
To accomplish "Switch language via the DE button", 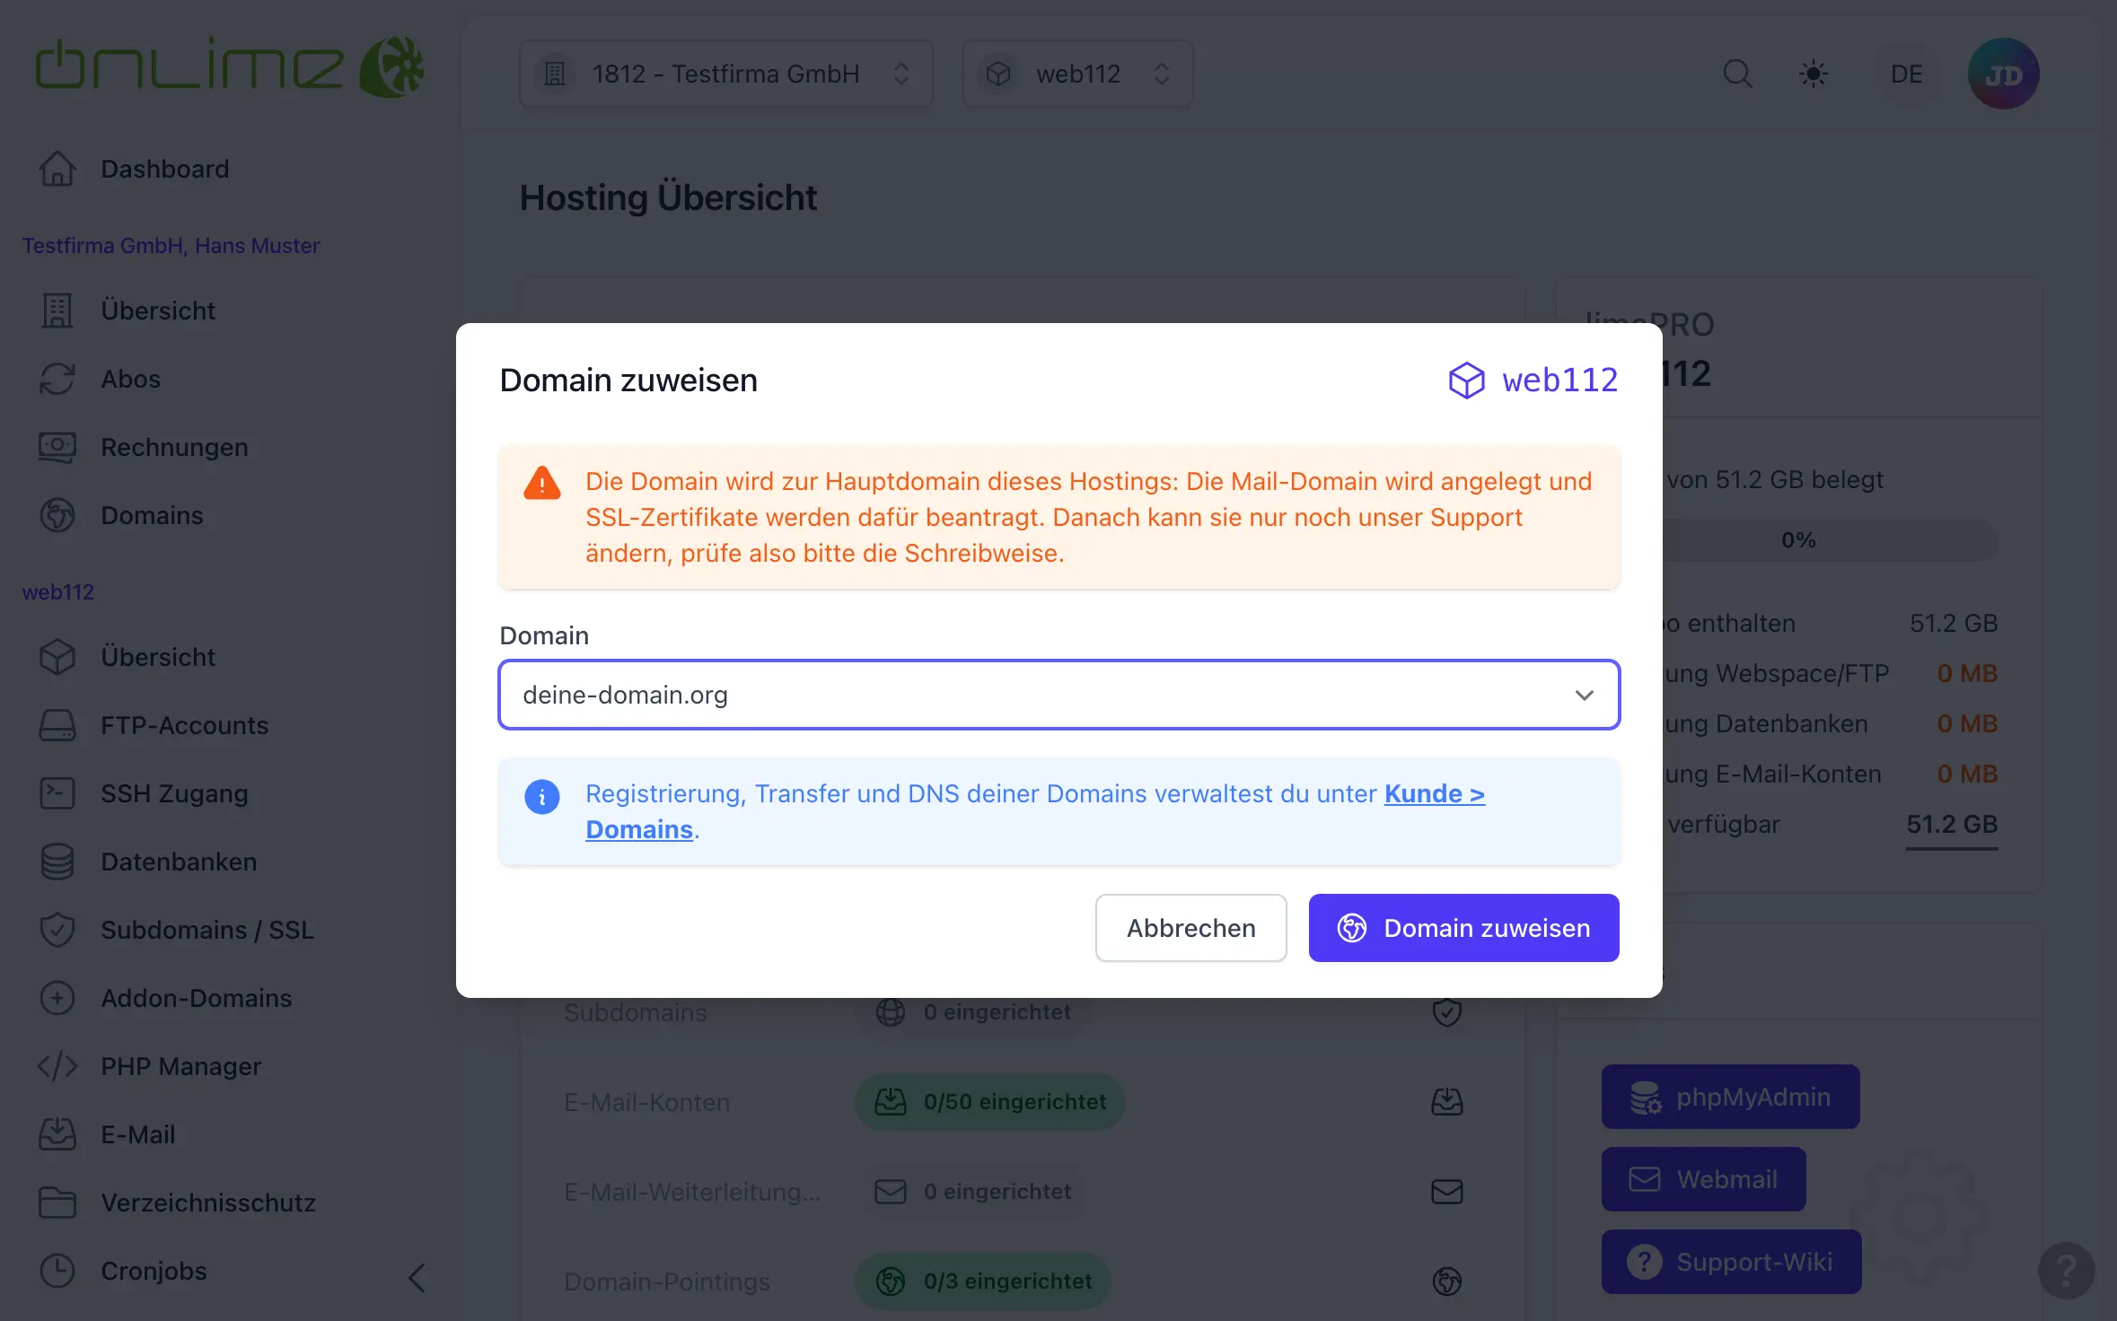I will (x=1906, y=74).
